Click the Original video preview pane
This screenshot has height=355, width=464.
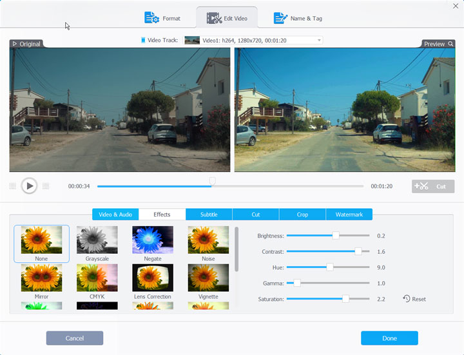tap(120, 110)
